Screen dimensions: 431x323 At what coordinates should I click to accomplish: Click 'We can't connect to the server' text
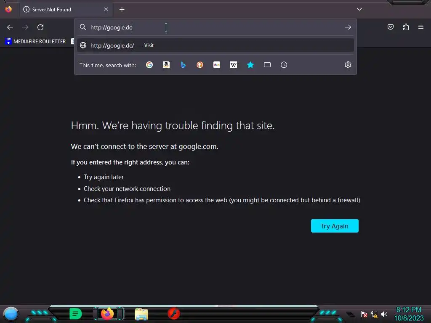145,146
